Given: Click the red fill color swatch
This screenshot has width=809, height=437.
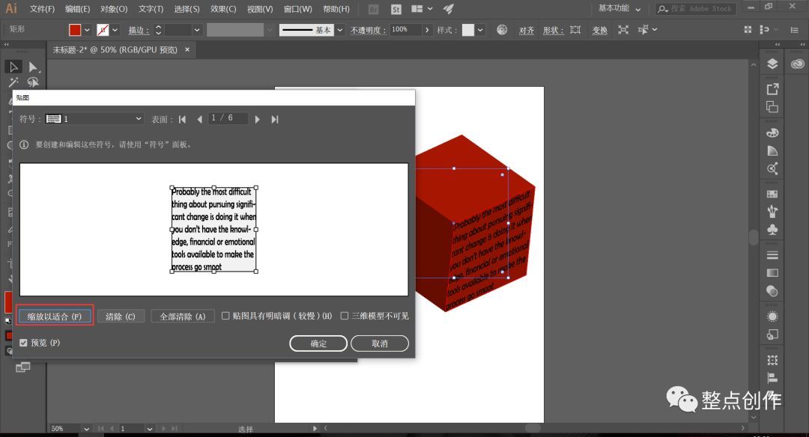Looking at the screenshot, I should coord(75,30).
